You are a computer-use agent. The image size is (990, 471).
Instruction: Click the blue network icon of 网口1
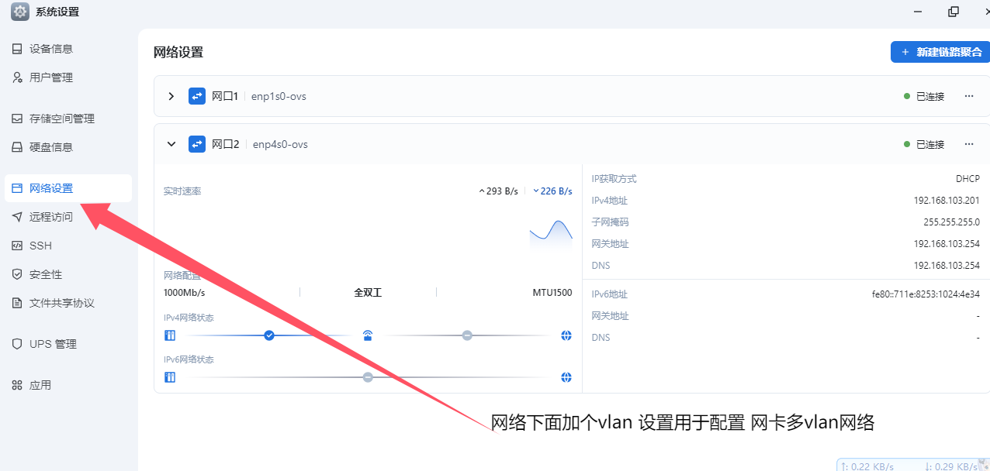pos(197,96)
